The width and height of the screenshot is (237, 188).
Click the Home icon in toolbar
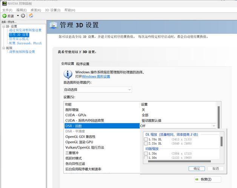pos(31,15)
